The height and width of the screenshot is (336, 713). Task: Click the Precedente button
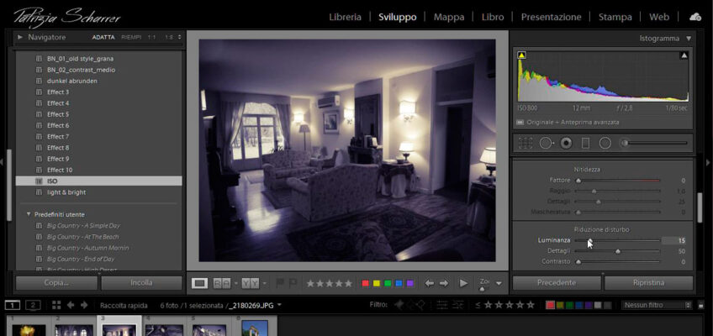[x=557, y=282]
